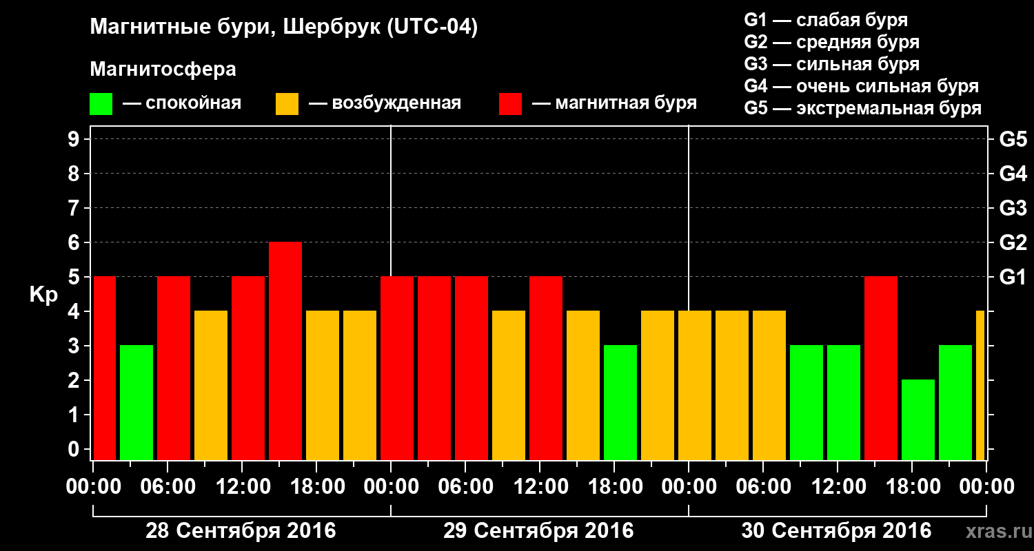Click the red bar for 03:00–06:00 on 29 Сентября
The width and height of the screenshot is (1034, 551).
click(434, 368)
